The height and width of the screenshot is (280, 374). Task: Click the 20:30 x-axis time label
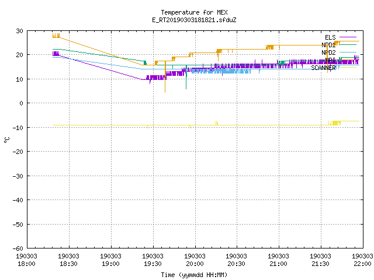pos(236,264)
